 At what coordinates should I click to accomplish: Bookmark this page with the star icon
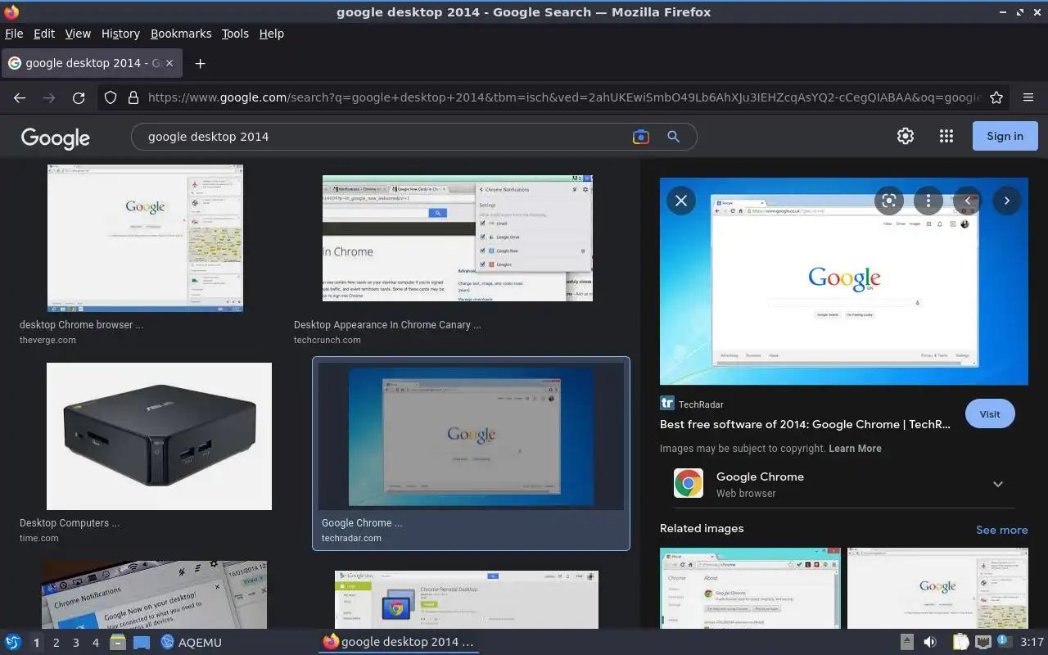pos(996,97)
